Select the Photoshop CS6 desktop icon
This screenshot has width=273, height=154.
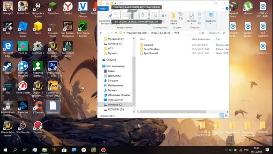click(53, 69)
